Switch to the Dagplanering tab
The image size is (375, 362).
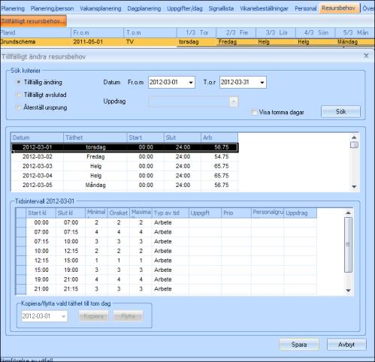tap(144, 8)
